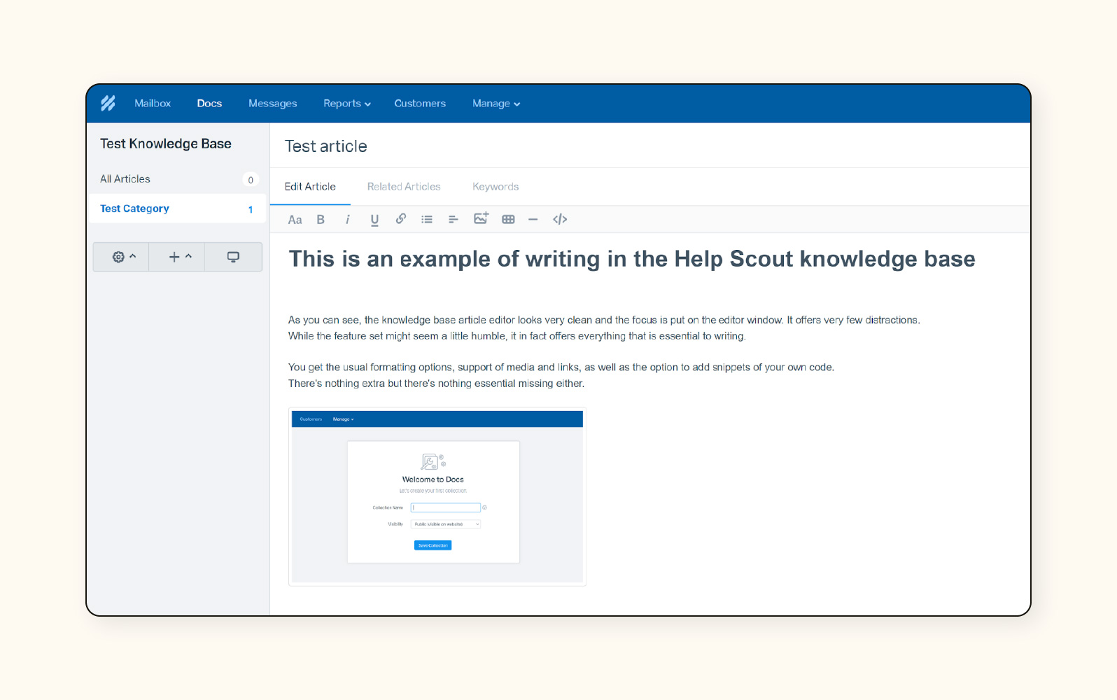Click the line 'There's nothing extra but'
The image size is (1117, 700).
pyautogui.click(x=436, y=384)
